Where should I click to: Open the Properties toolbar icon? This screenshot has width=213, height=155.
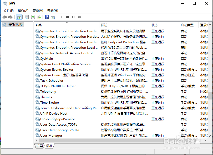[27, 17]
